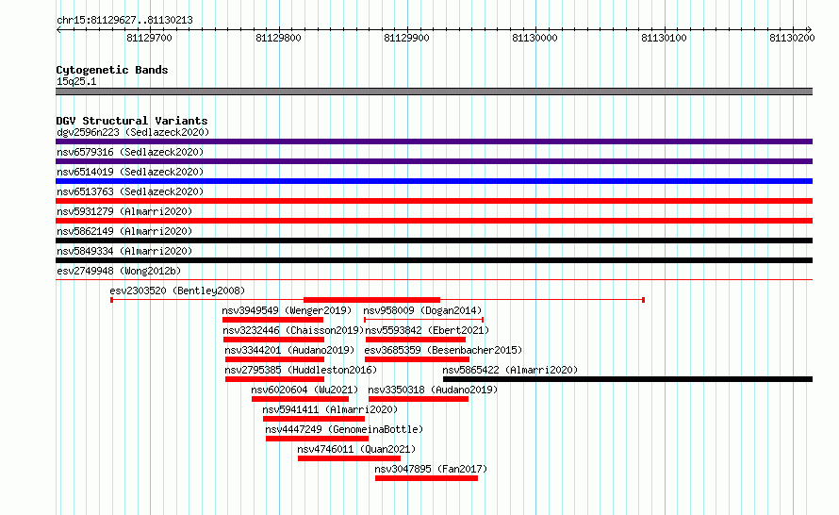Select nsv5593842 (Ebert2021) label
The height and width of the screenshot is (515, 839).
(x=427, y=330)
